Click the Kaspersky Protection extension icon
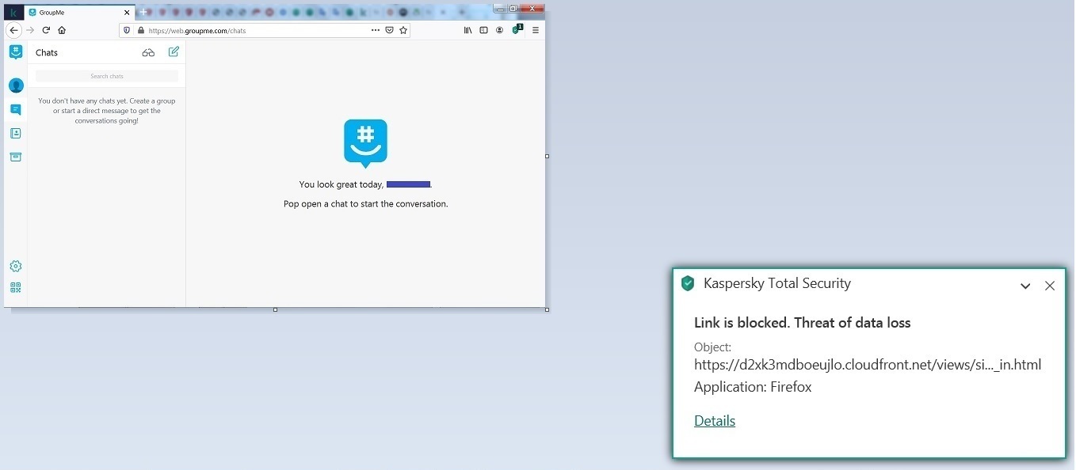This screenshot has height=470, width=1076. tap(517, 29)
